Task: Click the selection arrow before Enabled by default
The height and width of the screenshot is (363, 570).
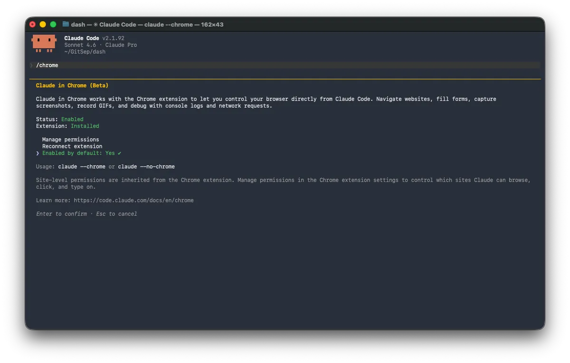Action: pyautogui.click(x=38, y=153)
